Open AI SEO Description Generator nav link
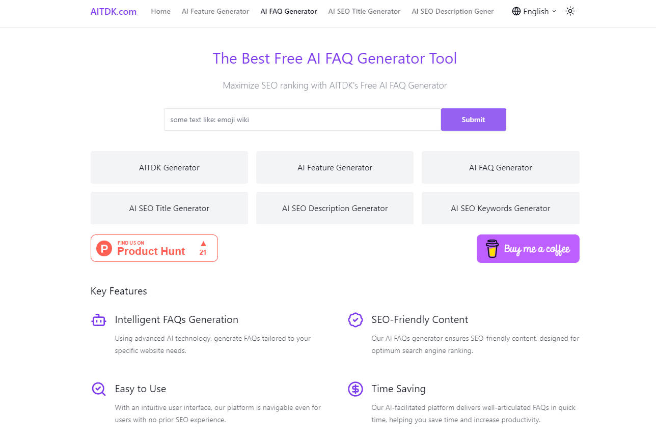Screen dimensions: 656x444 click(453, 11)
